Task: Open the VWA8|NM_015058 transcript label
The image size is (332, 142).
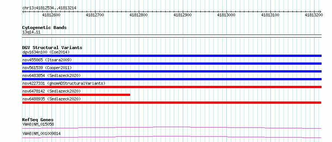Action: (38, 125)
